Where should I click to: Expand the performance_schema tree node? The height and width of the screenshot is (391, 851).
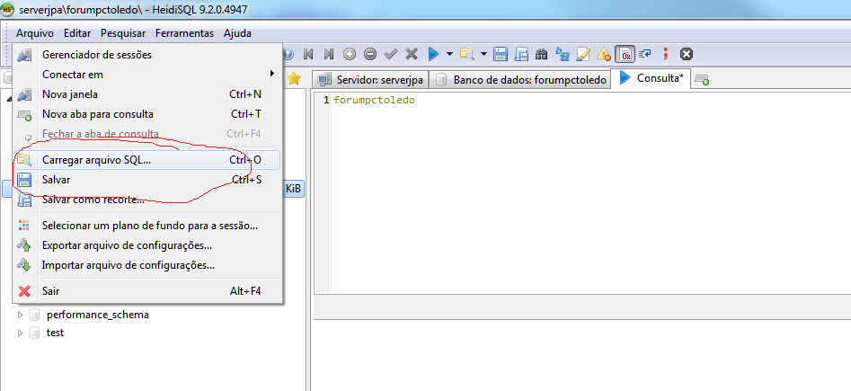(21, 315)
